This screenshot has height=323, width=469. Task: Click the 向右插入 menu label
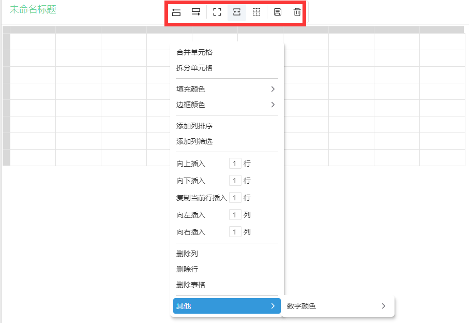191,232
